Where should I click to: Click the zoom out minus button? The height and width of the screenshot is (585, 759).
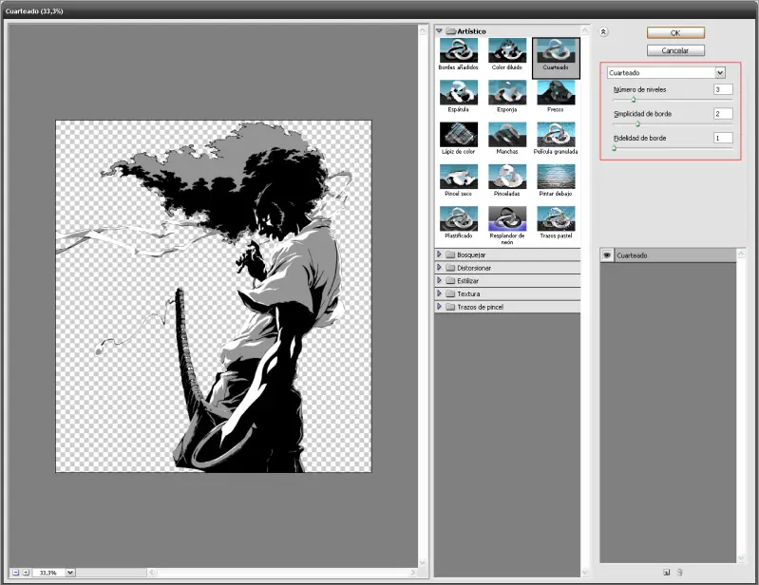[x=15, y=573]
